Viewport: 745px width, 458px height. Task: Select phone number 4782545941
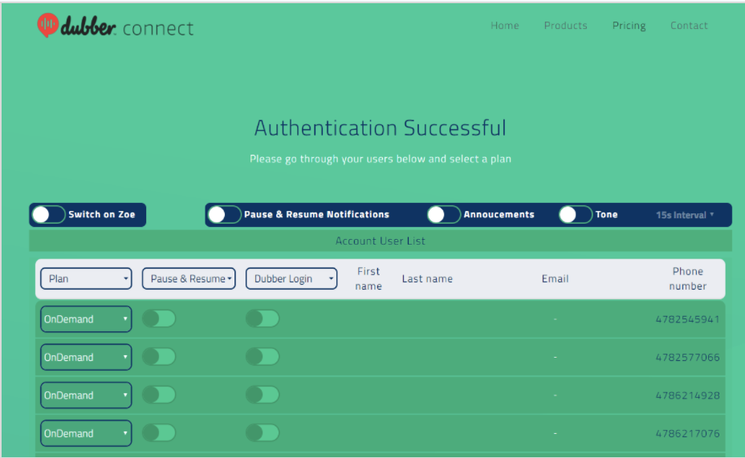(687, 319)
